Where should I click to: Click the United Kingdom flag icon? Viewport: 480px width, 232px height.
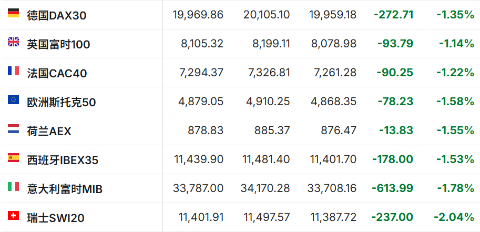[x=14, y=42]
